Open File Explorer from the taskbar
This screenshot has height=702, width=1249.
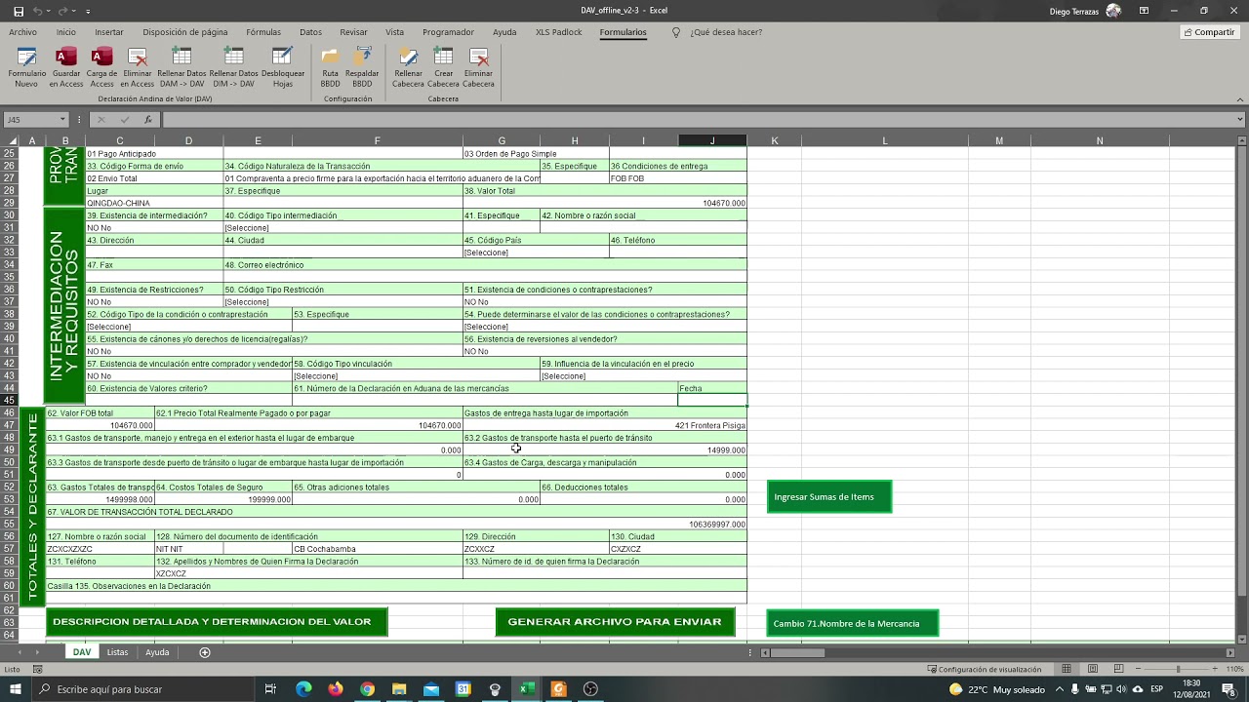pyautogui.click(x=399, y=689)
